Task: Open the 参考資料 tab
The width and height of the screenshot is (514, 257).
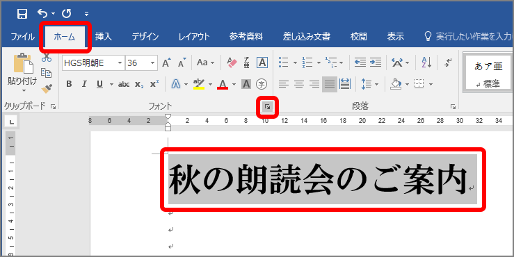Action: pyautogui.click(x=246, y=36)
